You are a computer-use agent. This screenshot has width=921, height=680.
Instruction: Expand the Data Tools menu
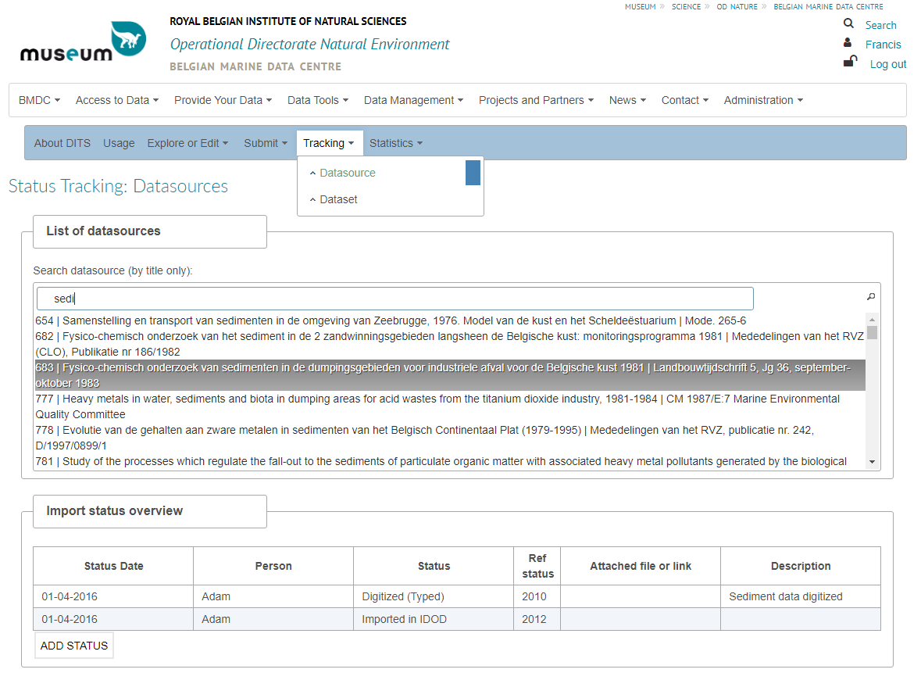(318, 100)
